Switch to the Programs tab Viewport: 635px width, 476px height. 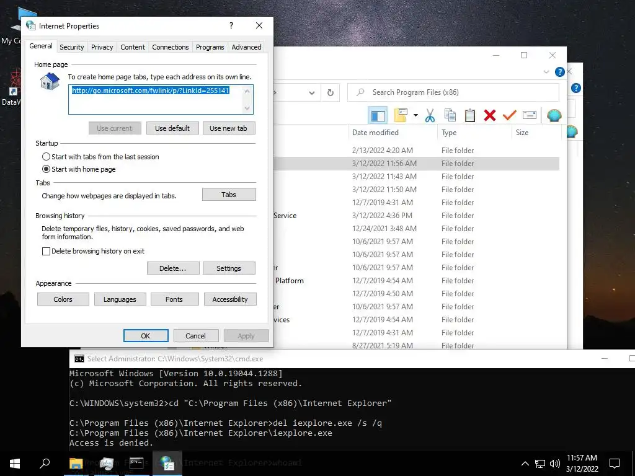[x=210, y=47]
